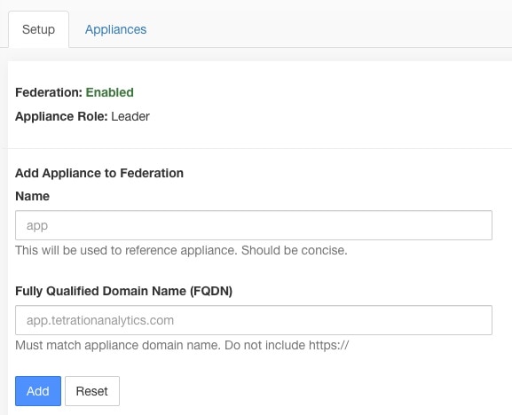Focus the Fully Qualified Domain Name field
512x415 pixels.
pos(254,320)
